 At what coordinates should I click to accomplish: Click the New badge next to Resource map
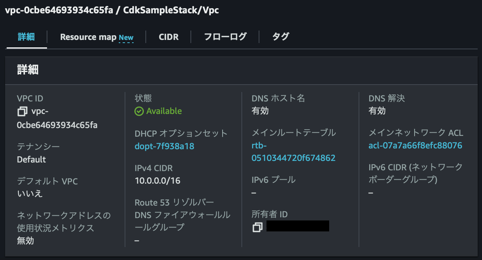pos(126,37)
